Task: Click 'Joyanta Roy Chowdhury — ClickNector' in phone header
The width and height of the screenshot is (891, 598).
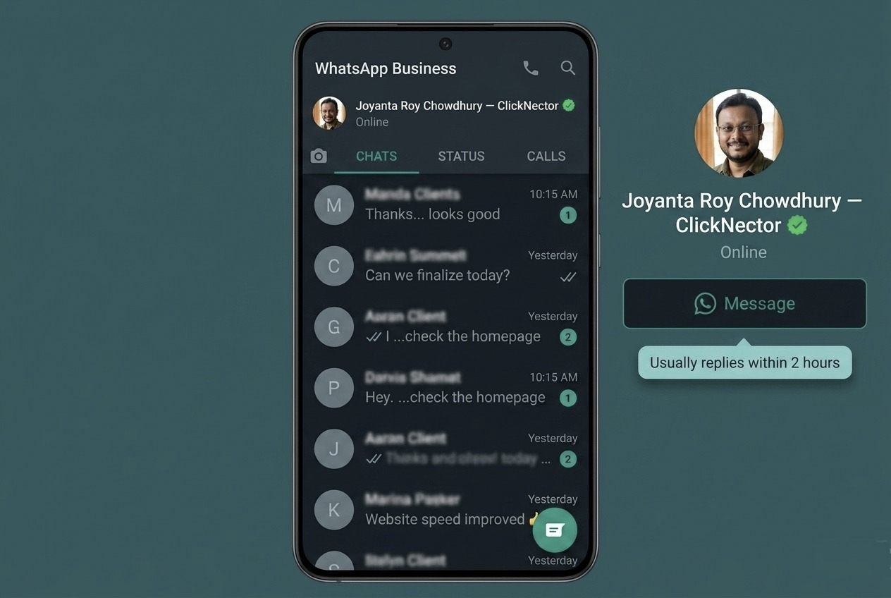Action: click(457, 106)
